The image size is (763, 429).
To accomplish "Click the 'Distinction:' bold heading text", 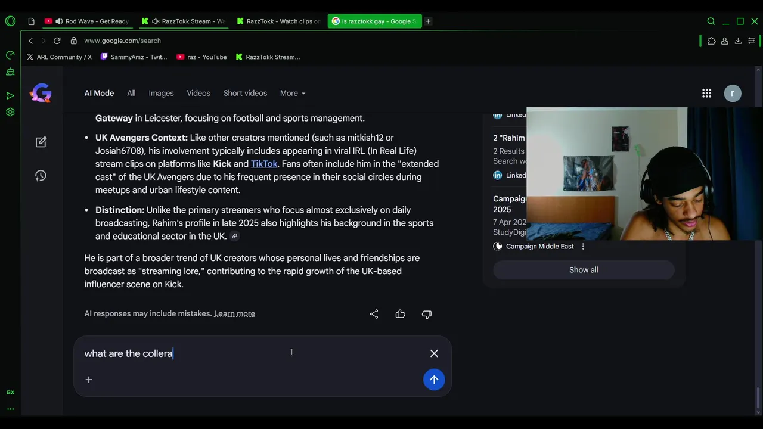I will 120,210.
